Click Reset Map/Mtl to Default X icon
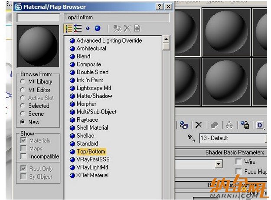 coord(199,125)
